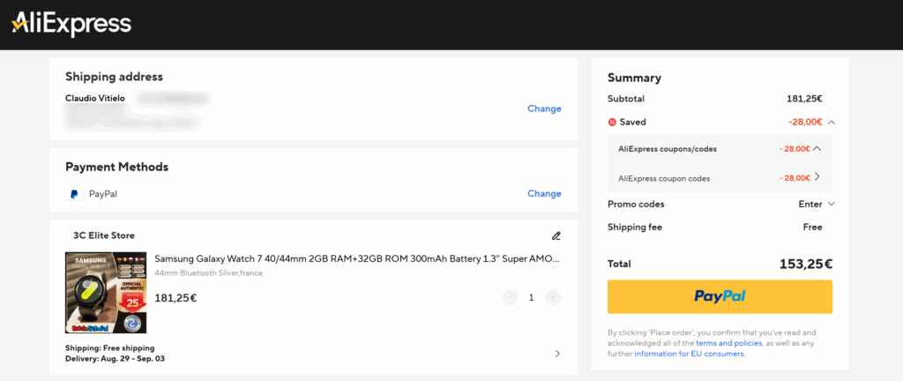Viewport: 903px width, 381px height.
Task: Click the Samsung Galaxy Watch 7 product title
Action: (x=357, y=259)
